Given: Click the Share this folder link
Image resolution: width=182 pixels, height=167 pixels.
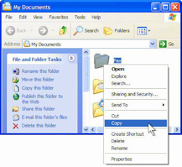Looking at the screenshot, I should click(x=38, y=109).
